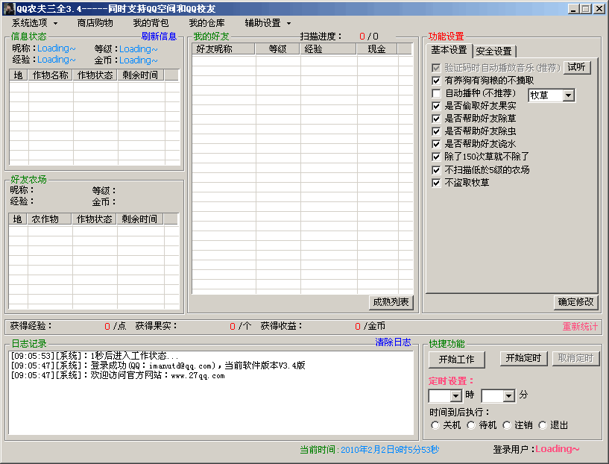This screenshot has width=609, height=464.
Task: Click the 开始工作 button
Action: (457, 360)
